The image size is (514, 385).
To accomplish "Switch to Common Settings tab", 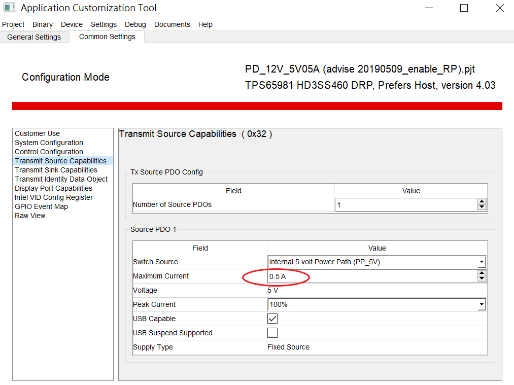I will click(x=107, y=37).
